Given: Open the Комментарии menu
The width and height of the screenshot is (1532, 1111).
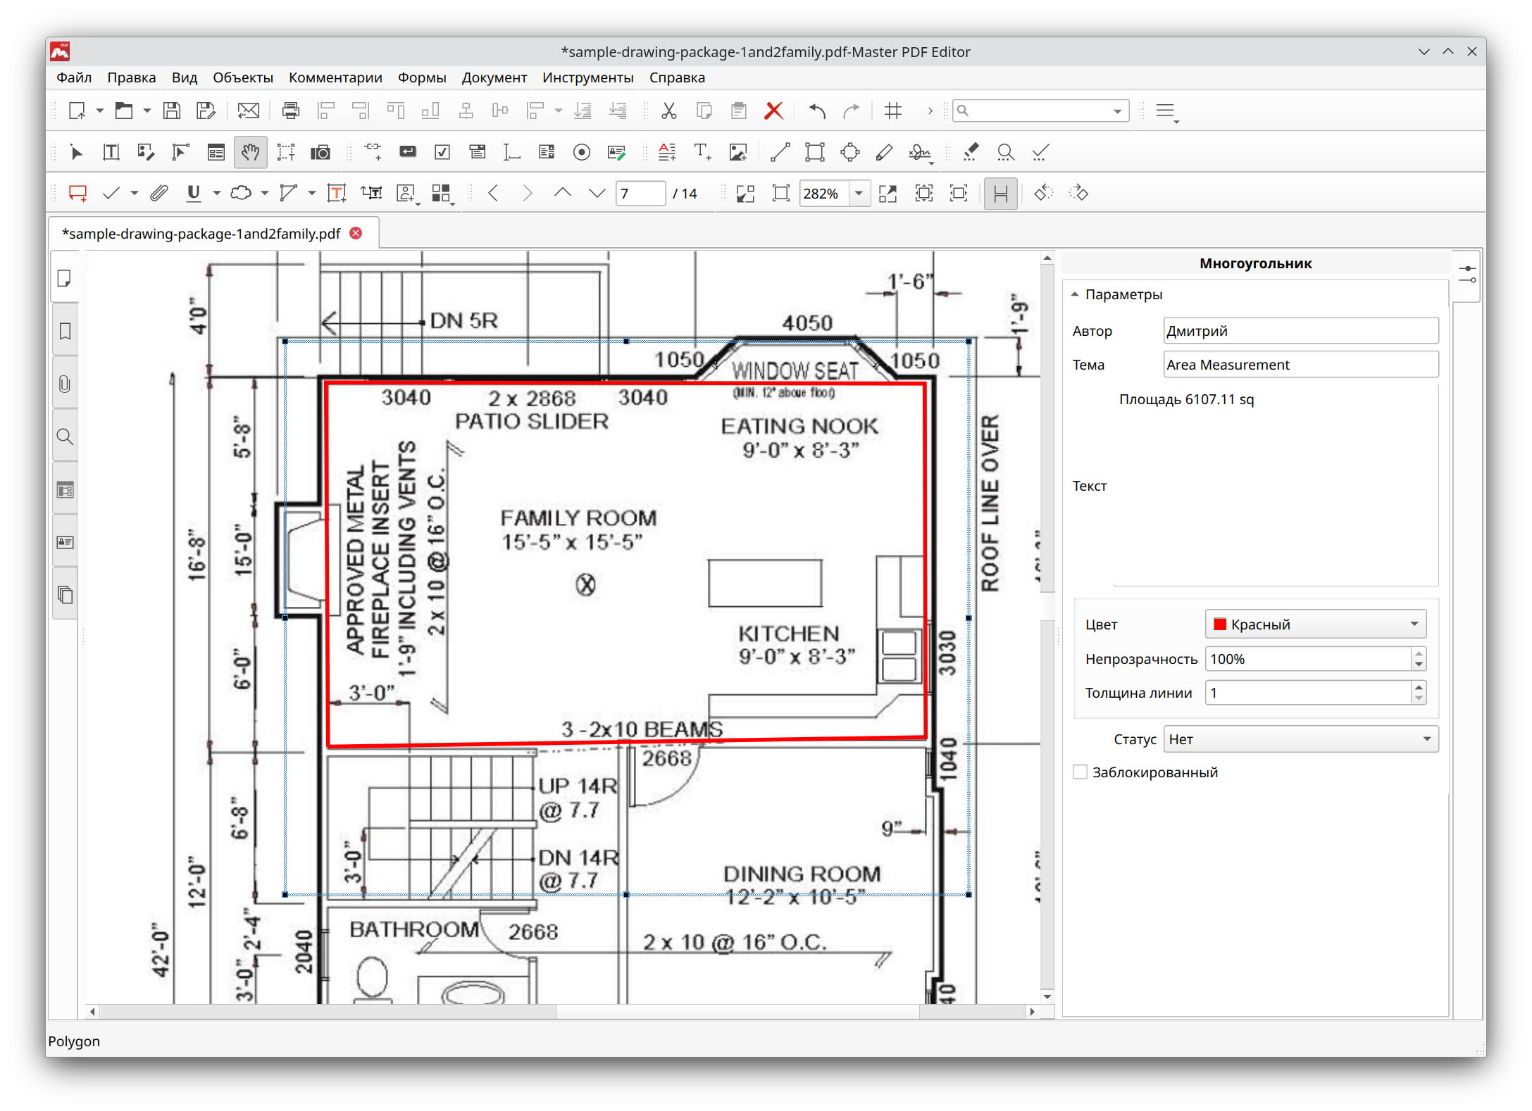Looking at the screenshot, I should (335, 77).
